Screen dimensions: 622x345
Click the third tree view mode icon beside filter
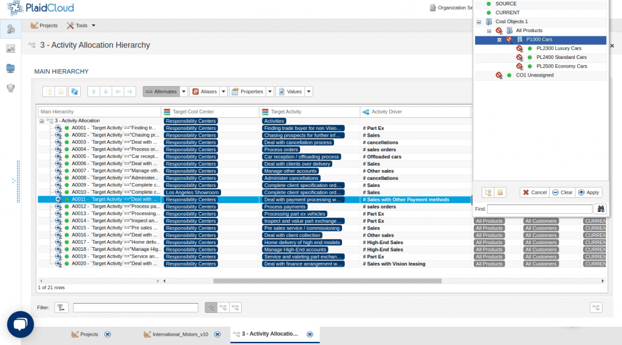(x=235, y=307)
